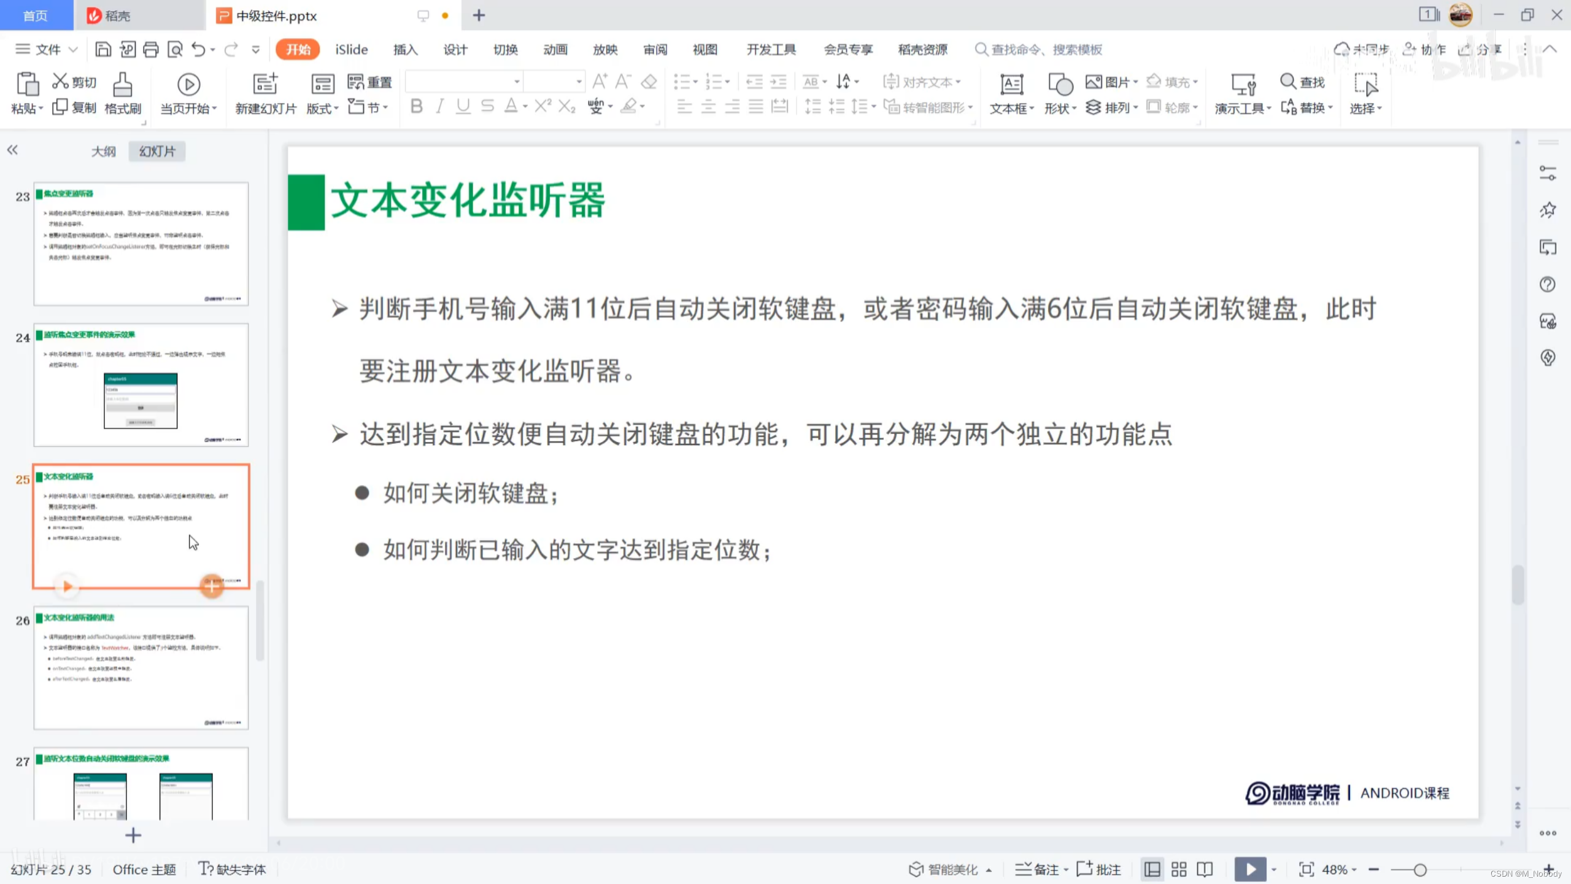Image resolution: width=1571 pixels, height=884 pixels.
Task: Open the zoom percentage 48% dropdown
Action: 1339,869
